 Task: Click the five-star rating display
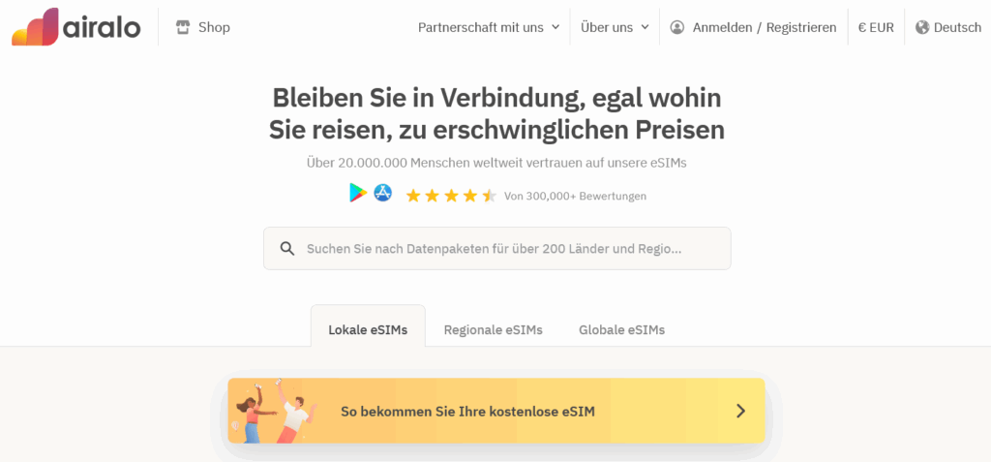pos(451,196)
